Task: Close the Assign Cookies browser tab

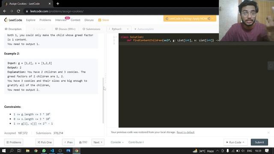Action: (50, 4)
